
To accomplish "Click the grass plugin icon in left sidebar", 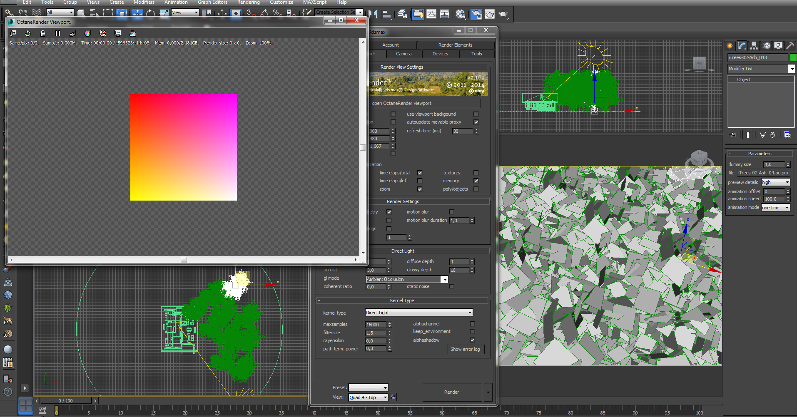I will 8,308.
